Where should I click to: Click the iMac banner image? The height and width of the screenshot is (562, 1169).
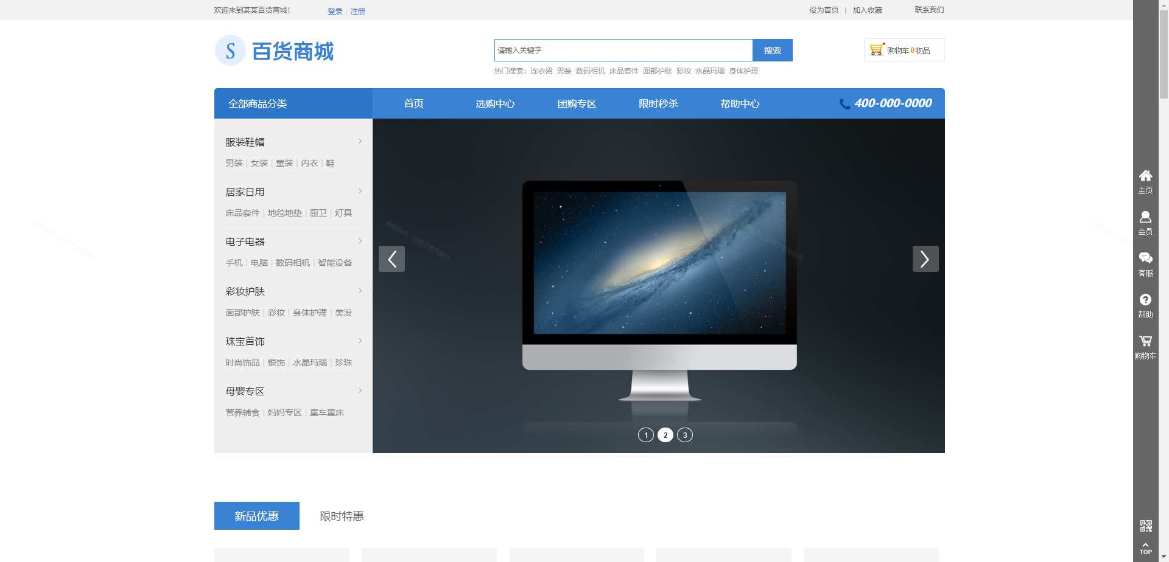[x=659, y=291]
